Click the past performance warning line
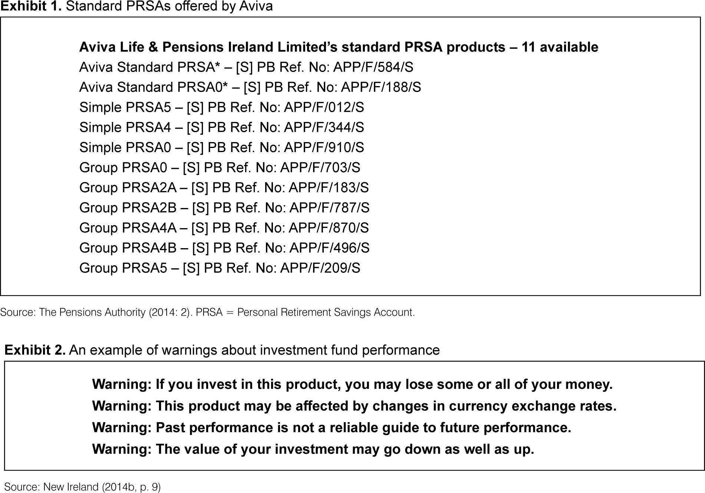The height and width of the screenshot is (493, 705). (x=331, y=427)
